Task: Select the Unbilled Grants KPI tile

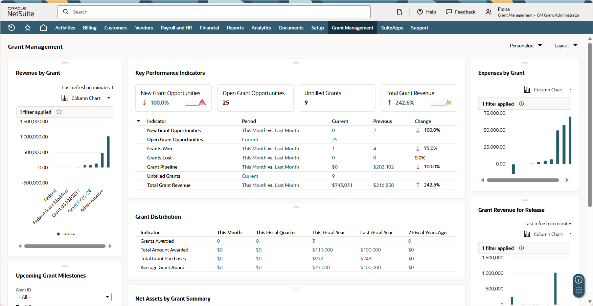Action: [x=337, y=98]
